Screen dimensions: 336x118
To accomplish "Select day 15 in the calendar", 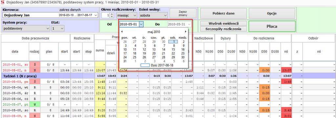I will click(173, 50).
